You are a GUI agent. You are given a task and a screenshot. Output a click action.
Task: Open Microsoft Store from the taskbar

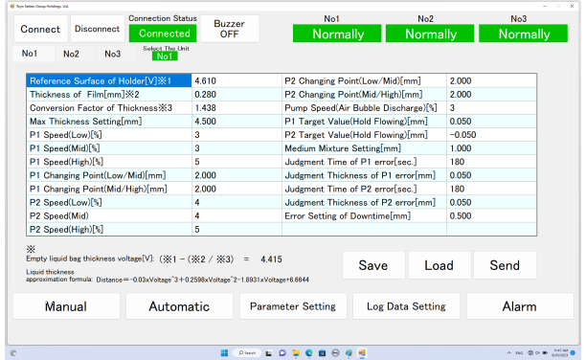click(x=322, y=353)
